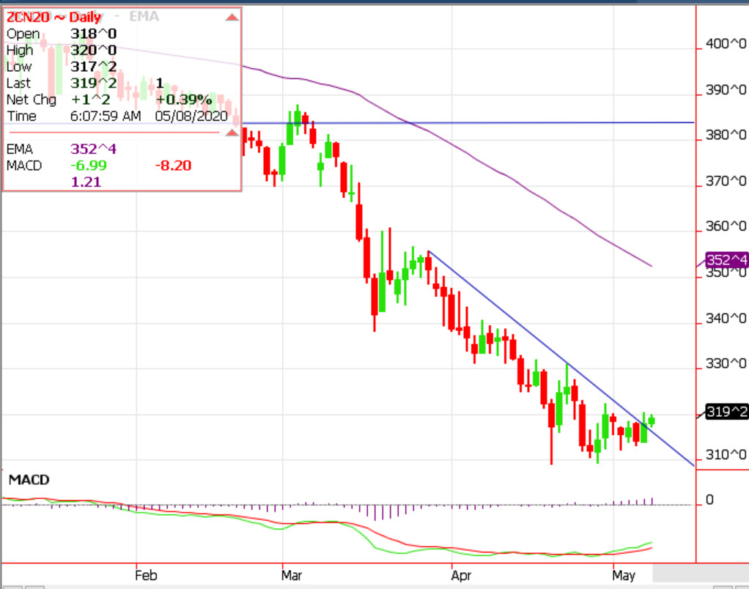Click the ZCN20 ~ Daily chart title

[x=44, y=16]
